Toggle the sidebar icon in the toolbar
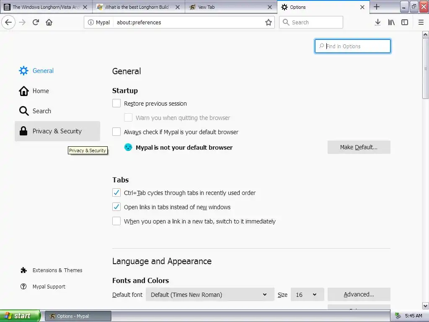429x322 pixels. coord(405,23)
